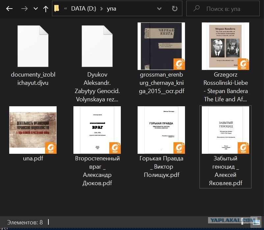Select grossman_erenburg_chernaya_kniga PDF thumbnail

(x=161, y=46)
